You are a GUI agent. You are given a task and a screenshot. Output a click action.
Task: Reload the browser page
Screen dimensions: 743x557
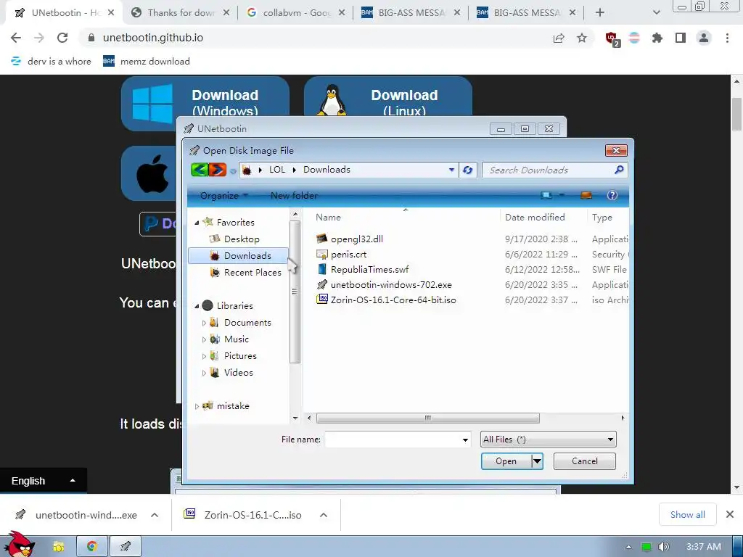pos(62,38)
